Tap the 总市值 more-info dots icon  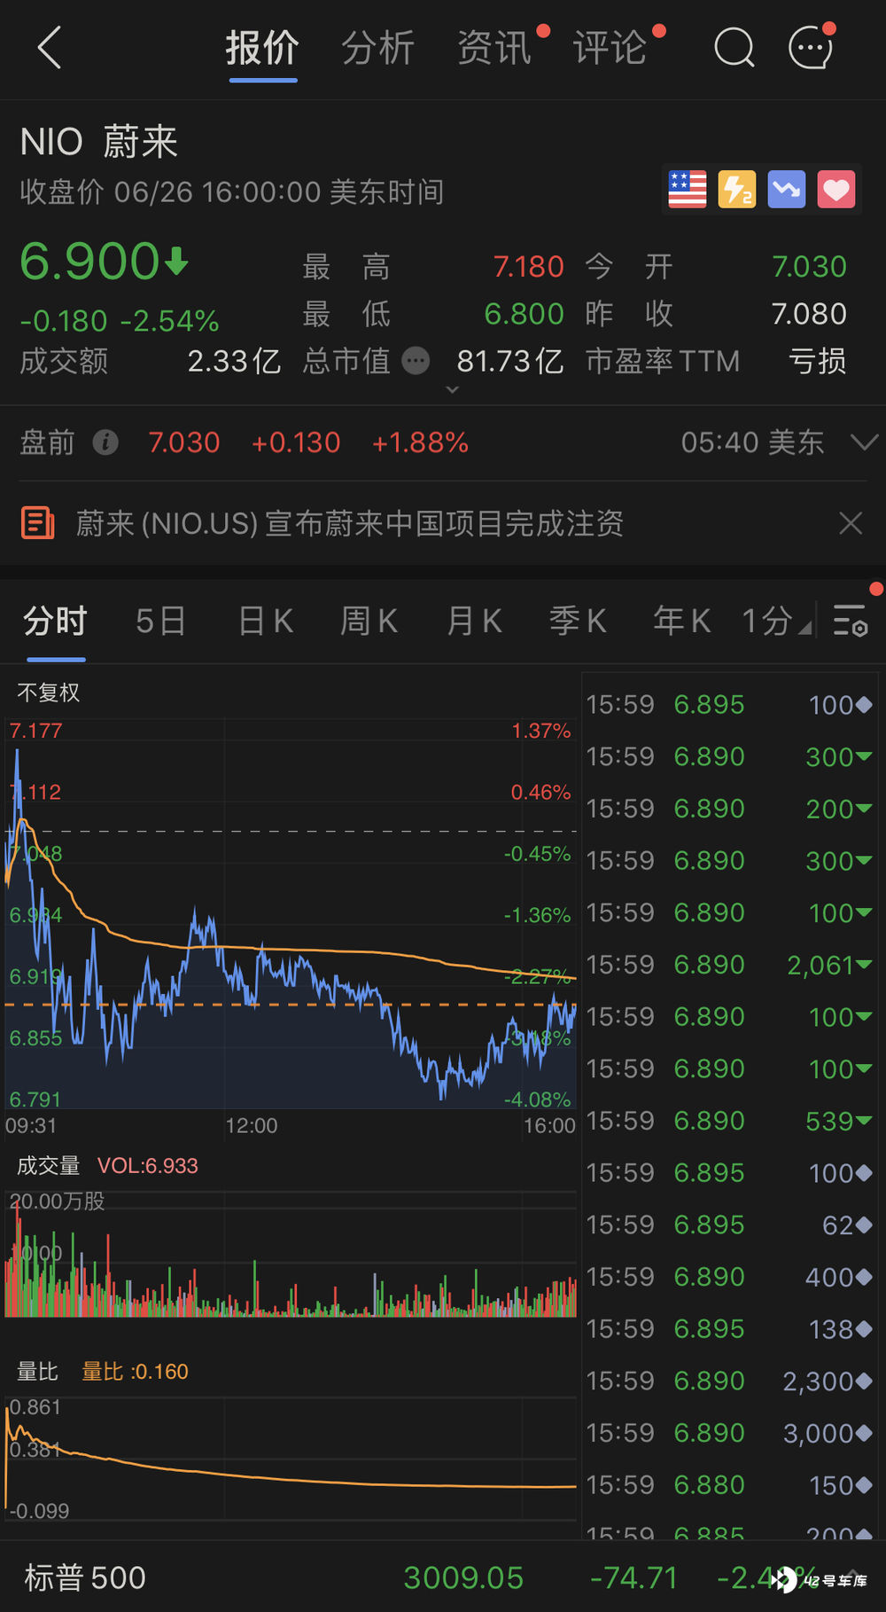pyautogui.click(x=416, y=361)
